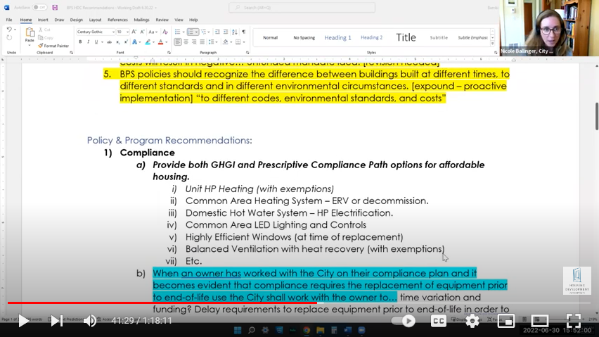Clear all formatting icon
599x337 pixels.
click(165, 32)
